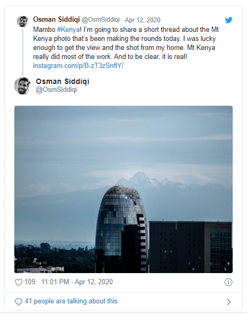Click the 109 likes count
Viewport: 247px width, 314px height.
coord(30,282)
